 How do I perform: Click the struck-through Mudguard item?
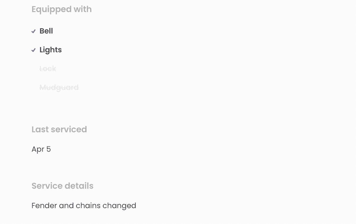pyautogui.click(x=59, y=87)
